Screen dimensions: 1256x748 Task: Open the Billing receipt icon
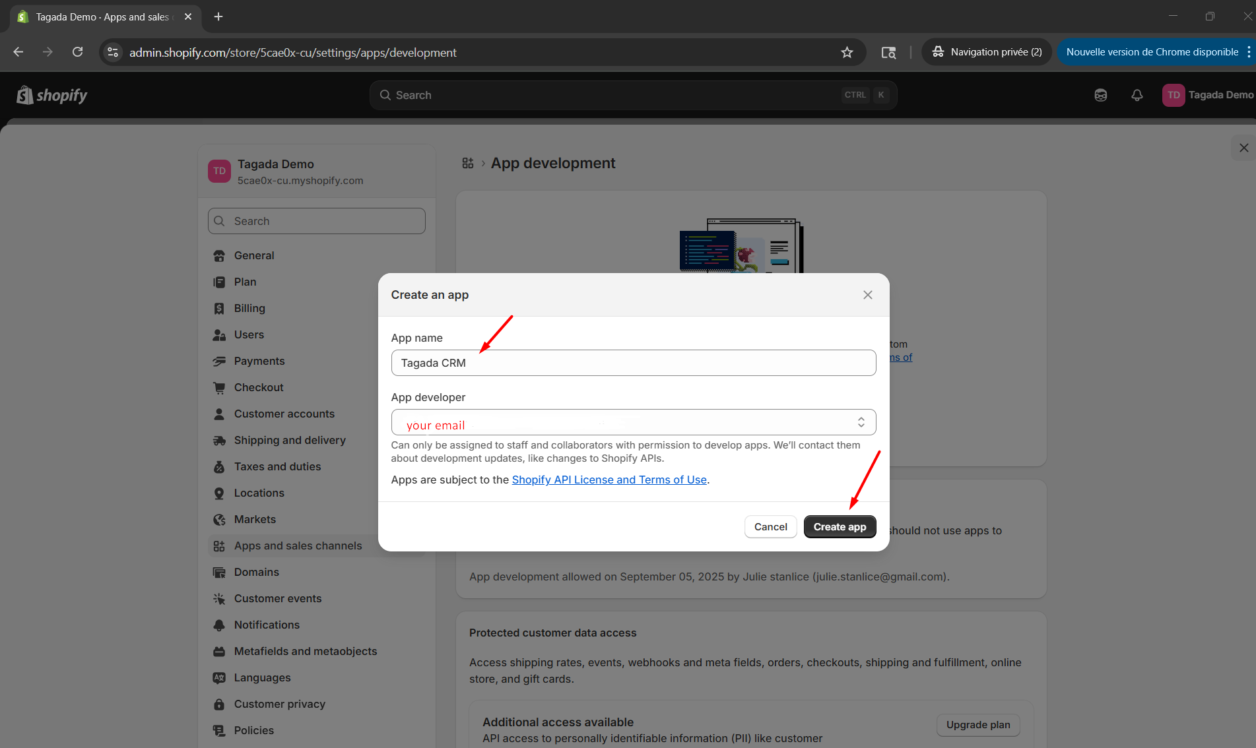tap(219, 309)
